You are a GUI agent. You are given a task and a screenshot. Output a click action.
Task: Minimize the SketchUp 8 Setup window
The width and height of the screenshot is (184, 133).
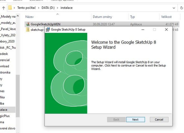click(x=143, y=30)
